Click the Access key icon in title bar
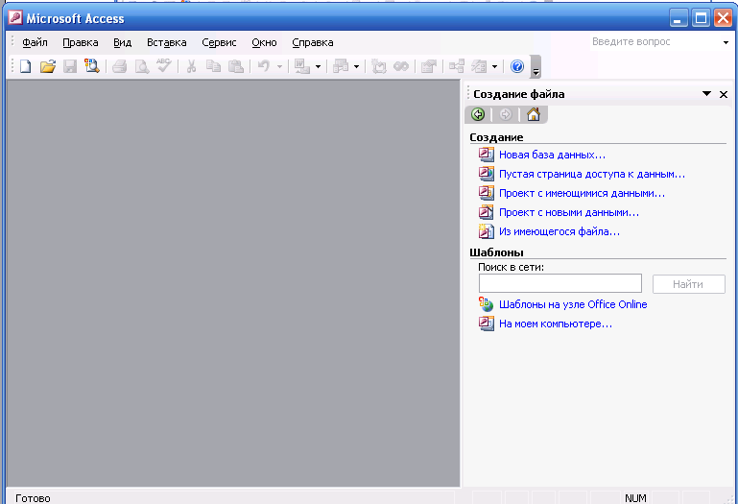 tap(15, 18)
